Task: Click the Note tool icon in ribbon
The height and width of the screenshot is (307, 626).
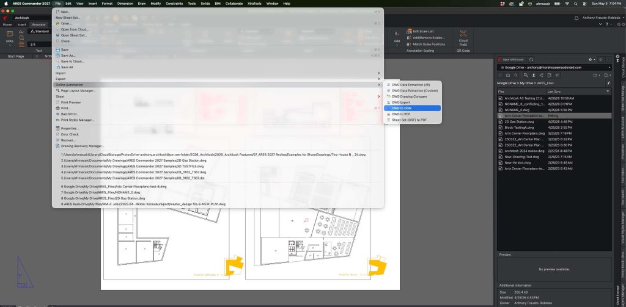Action: point(10,34)
